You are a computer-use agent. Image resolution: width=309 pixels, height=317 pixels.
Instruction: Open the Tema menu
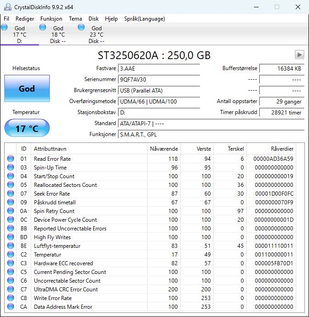pos(75,19)
